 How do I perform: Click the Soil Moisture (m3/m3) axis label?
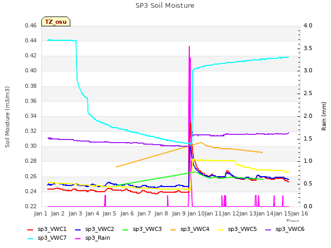(x=7, y=117)
